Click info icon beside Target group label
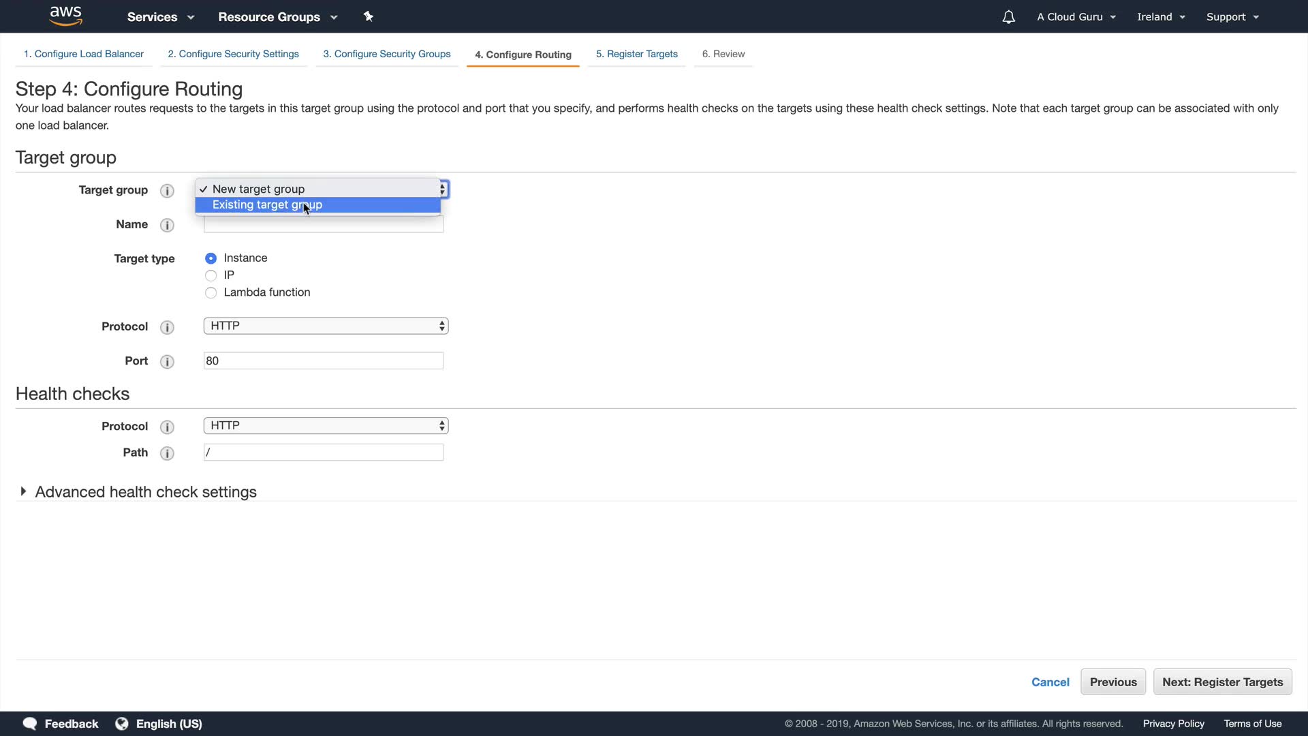Viewport: 1308px width, 736px height. [x=167, y=191]
